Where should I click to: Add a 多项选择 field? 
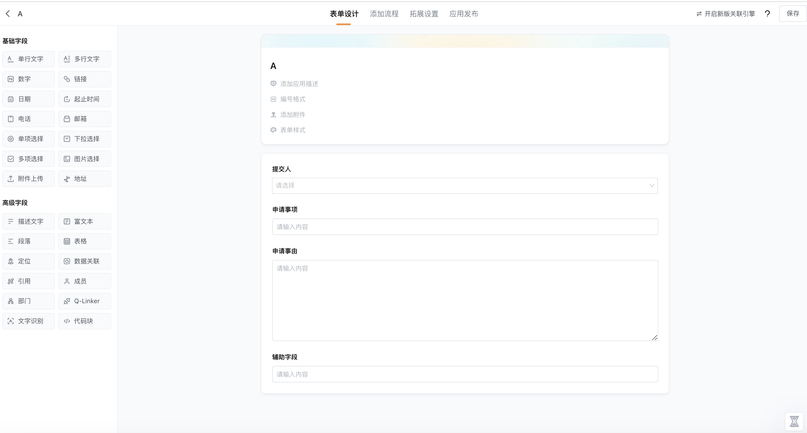[29, 159]
